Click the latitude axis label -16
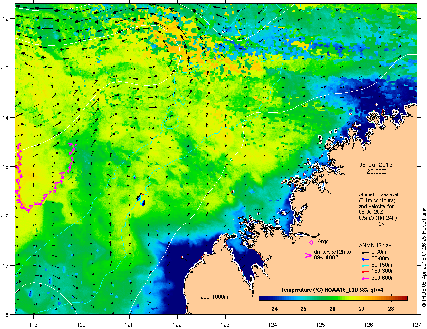The height and width of the screenshot is (329, 427). [5, 216]
